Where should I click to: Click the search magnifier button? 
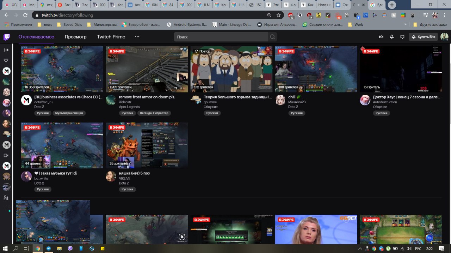(x=272, y=37)
